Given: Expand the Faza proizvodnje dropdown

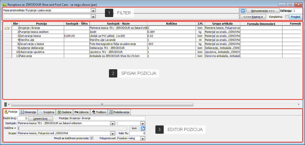Looking at the screenshot, I should pyautogui.click(x=93, y=11).
